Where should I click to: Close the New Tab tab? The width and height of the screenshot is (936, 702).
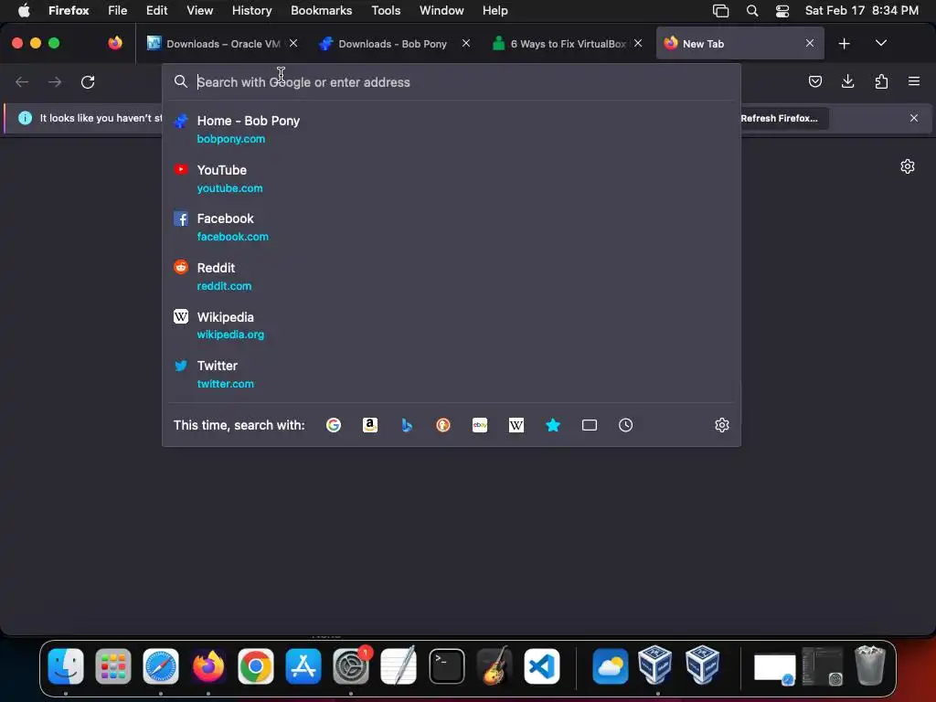[810, 43]
